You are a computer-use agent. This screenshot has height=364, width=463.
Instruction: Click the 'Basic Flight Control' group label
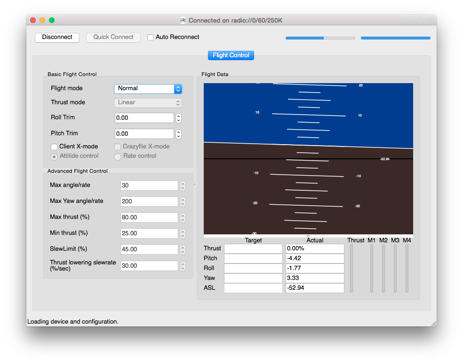[72, 74]
